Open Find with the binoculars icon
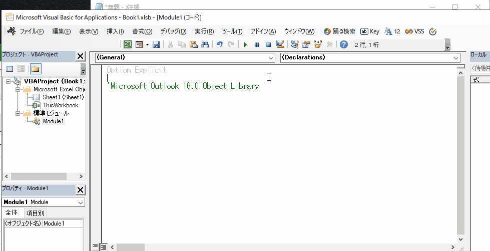The height and width of the screenshot is (251, 490). 205,44
